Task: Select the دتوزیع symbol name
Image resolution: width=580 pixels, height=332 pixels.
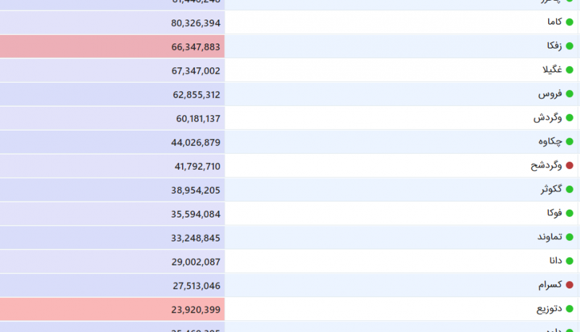Action: pos(550,308)
